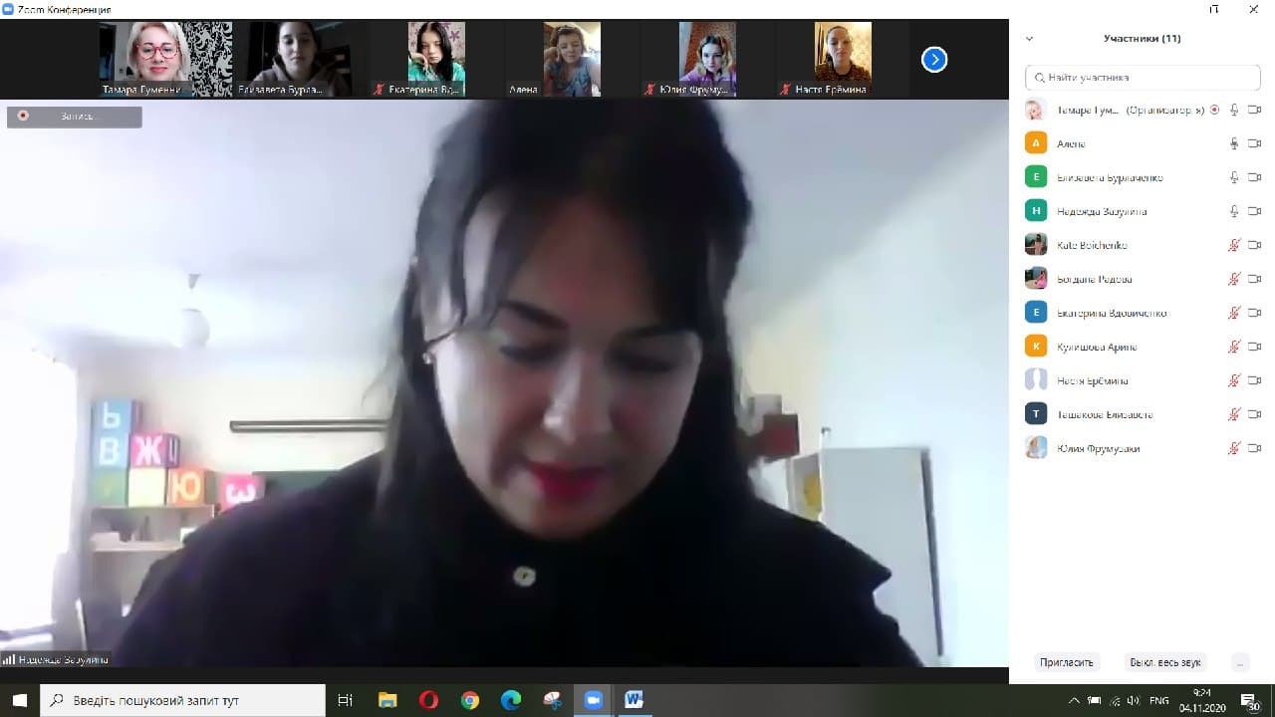The image size is (1275, 717).
Task: Launch Microsoft Edge from the taskbar
Action: (x=511, y=700)
